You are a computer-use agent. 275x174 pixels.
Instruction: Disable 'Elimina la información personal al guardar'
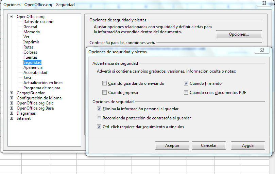(99, 109)
